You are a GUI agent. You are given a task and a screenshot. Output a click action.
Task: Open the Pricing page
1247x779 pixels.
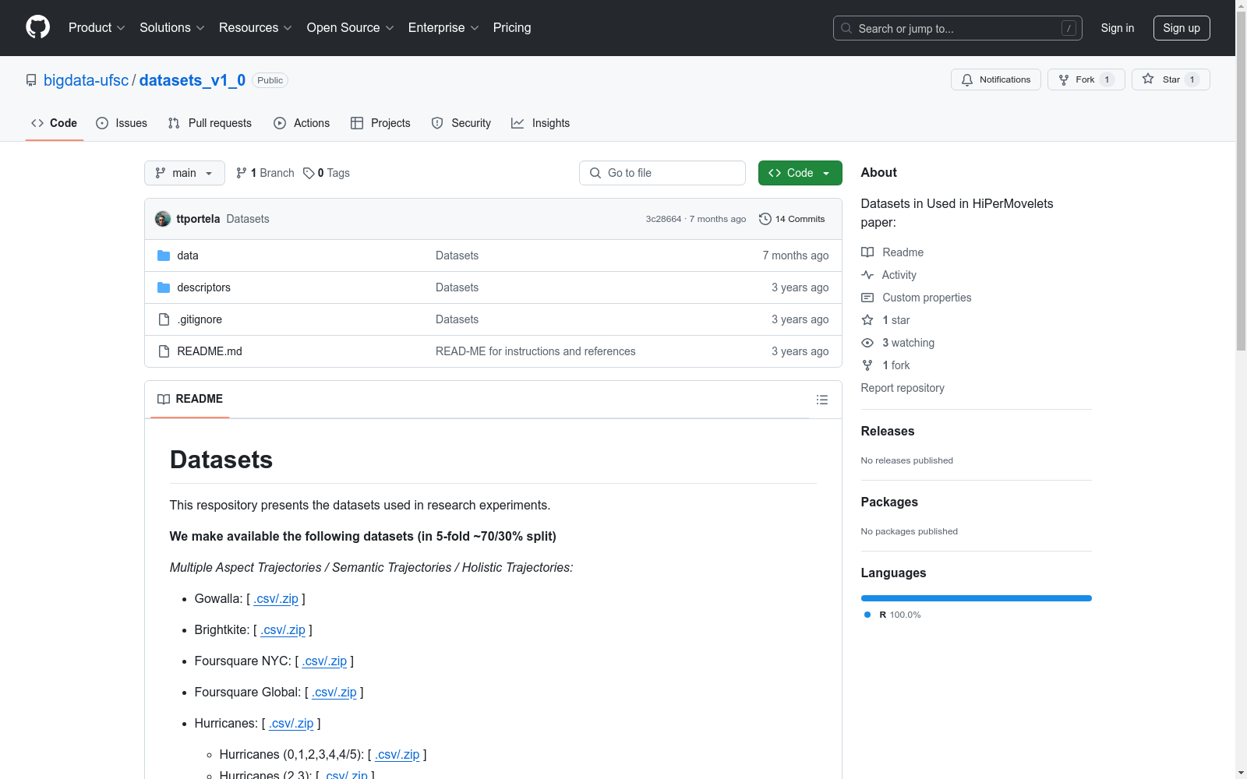pos(512,28)
